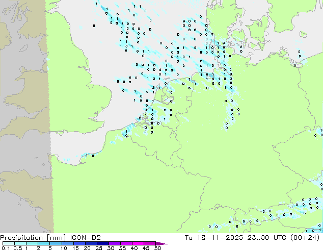Click the "0.1" legend value
323x250 pixels.
pyautogui.click(x=6, y=248)
